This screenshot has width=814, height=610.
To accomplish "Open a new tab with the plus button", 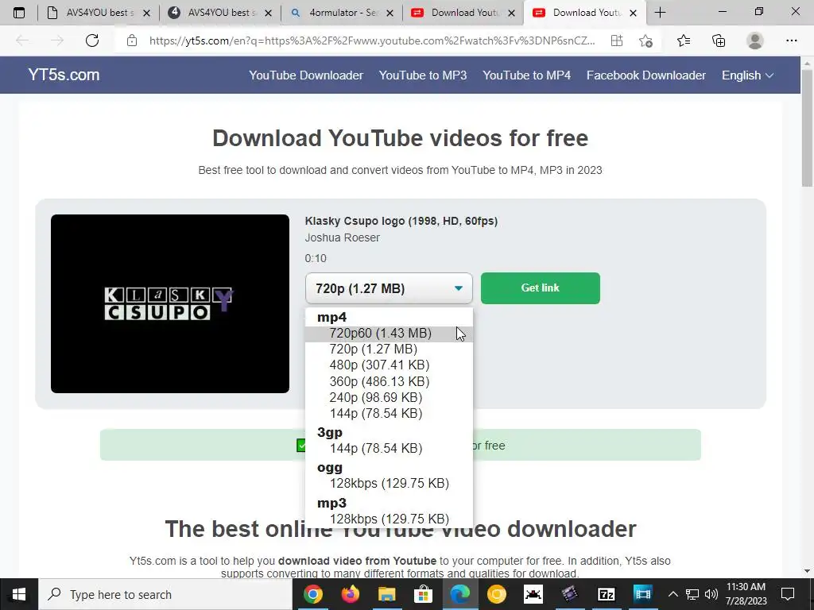I will pyautogui.click(x=660, y=13).
